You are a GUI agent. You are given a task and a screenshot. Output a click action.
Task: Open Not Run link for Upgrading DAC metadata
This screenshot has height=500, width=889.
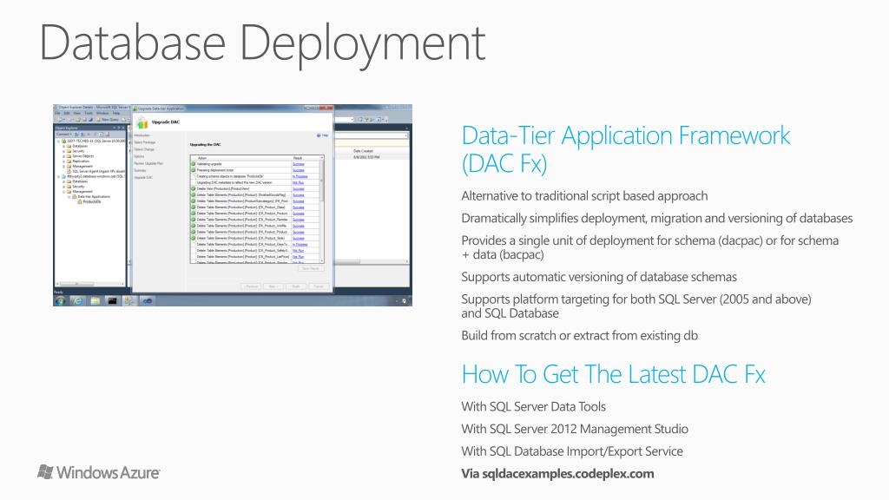(x=299, y=182)
